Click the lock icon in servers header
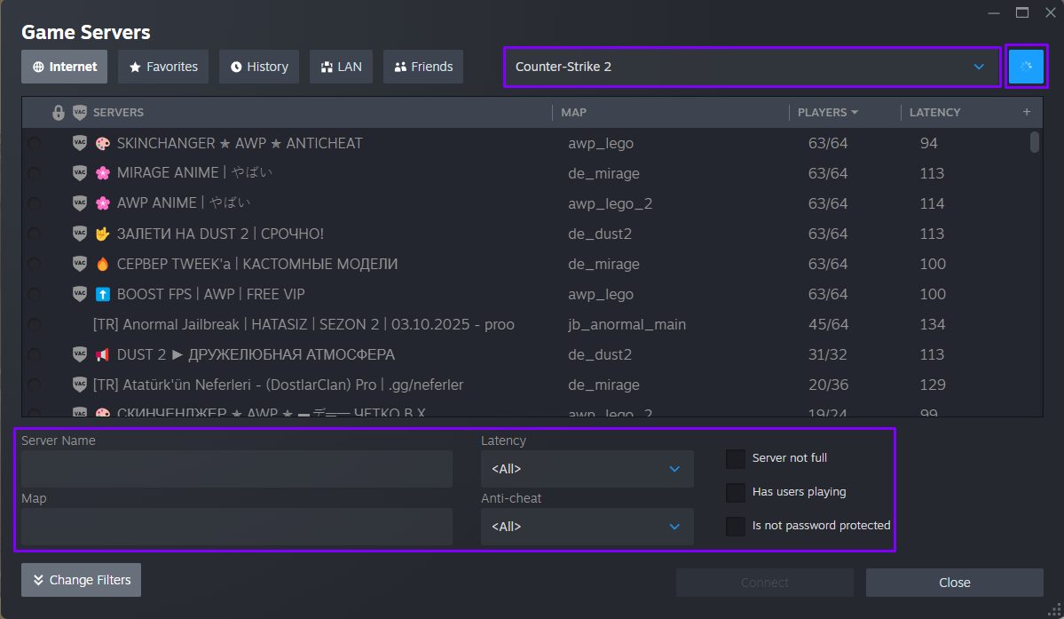 (x=58, y=112)
